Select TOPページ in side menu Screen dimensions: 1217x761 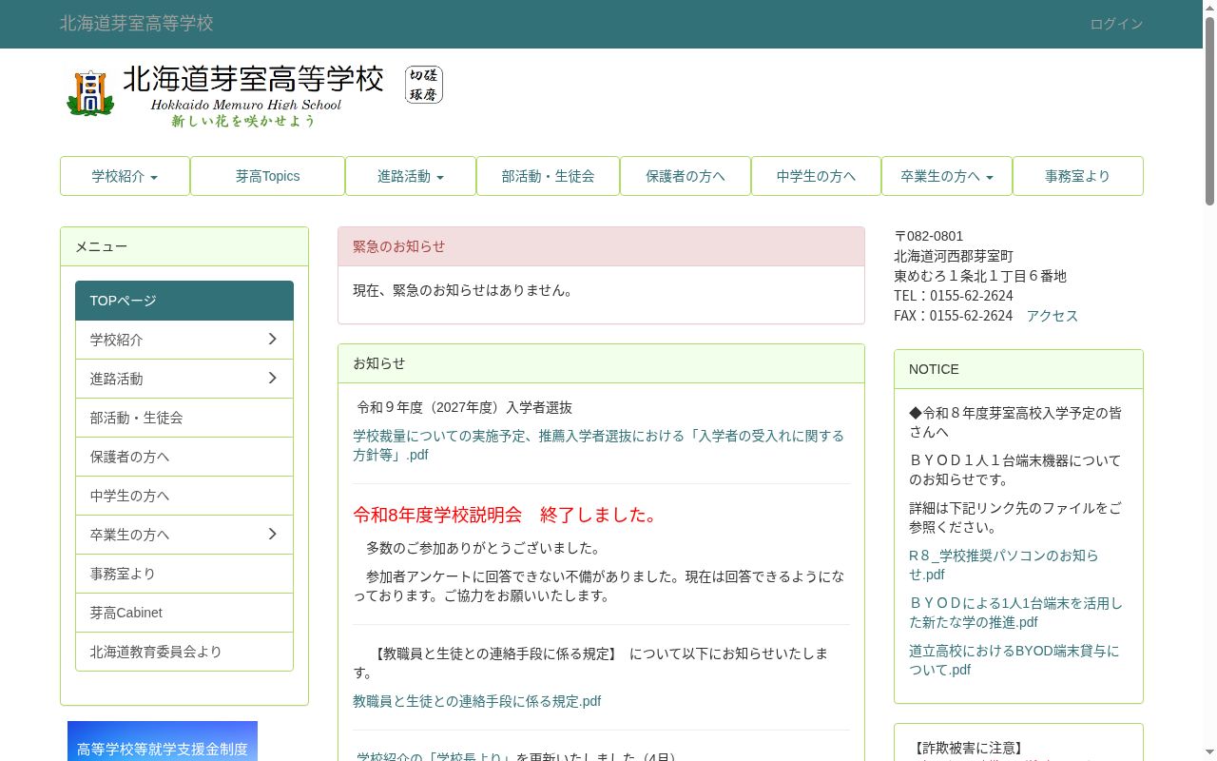click(x=184, y=301)
